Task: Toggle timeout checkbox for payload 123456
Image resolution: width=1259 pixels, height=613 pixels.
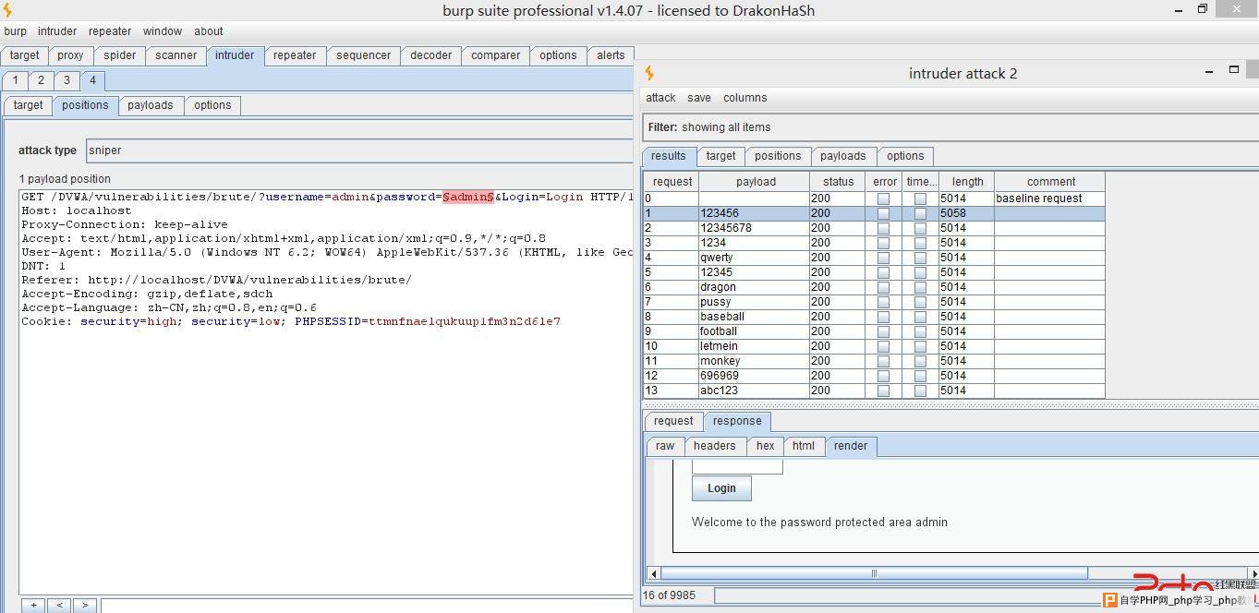Action: (920, 213)
